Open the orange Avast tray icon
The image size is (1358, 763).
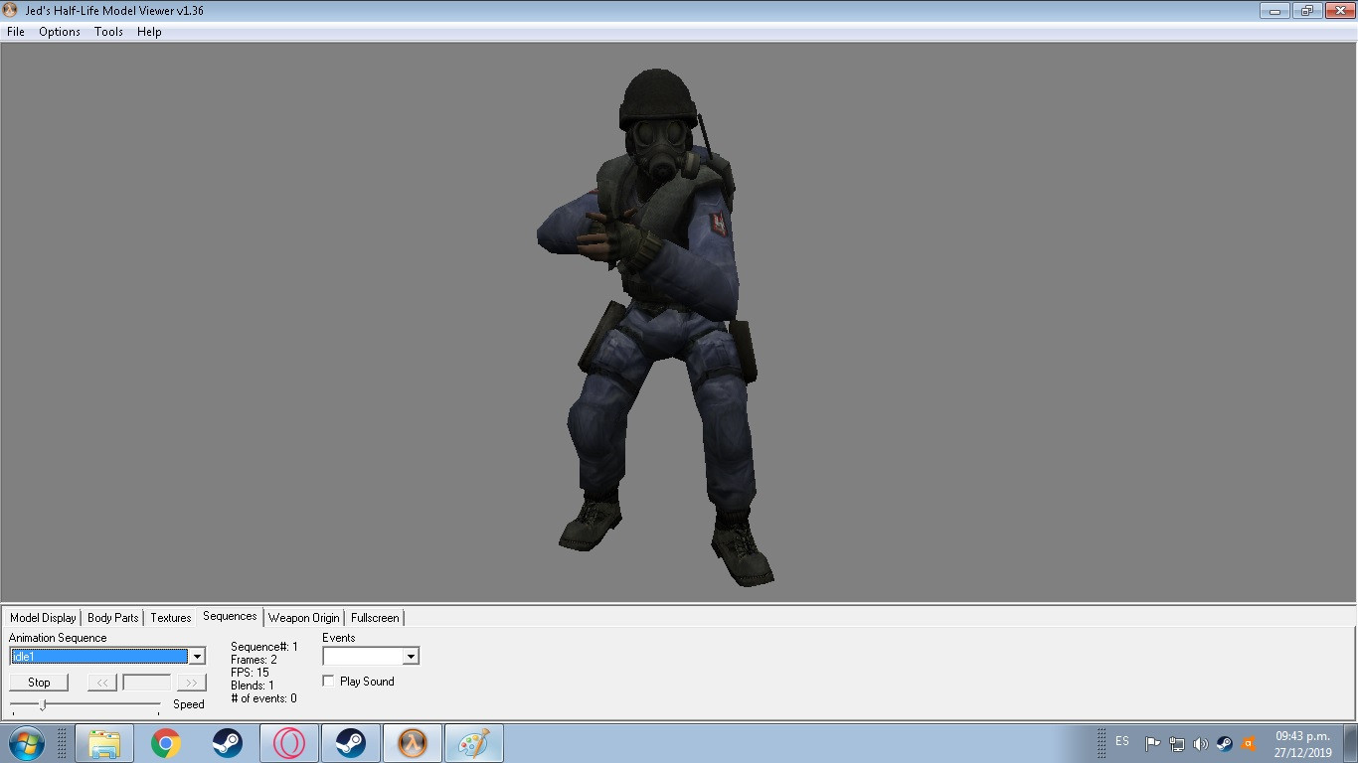(1249, 743)
